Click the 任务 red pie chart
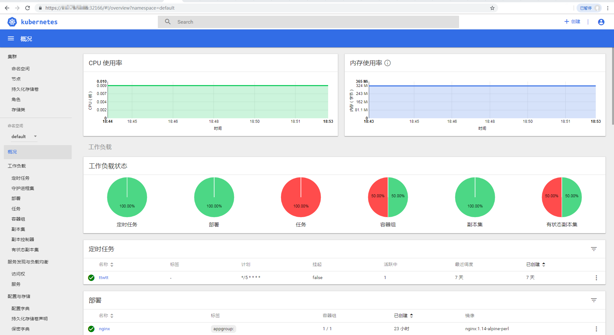The image size is (614, 335). point(301,197)
